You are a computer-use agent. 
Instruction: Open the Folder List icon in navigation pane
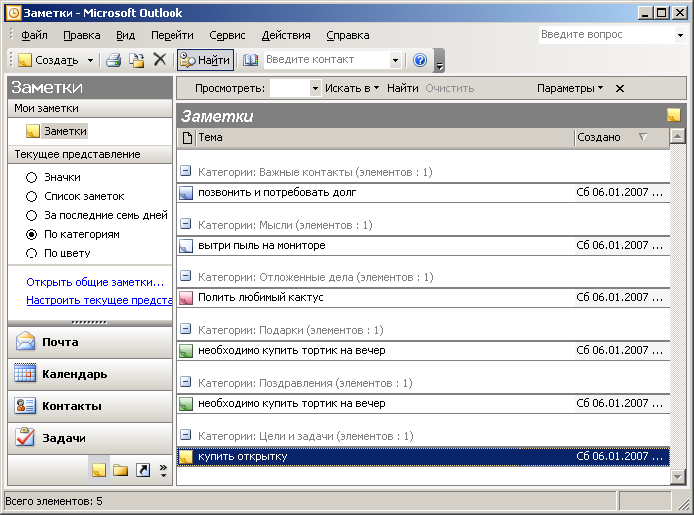click(x=120, y=470)
